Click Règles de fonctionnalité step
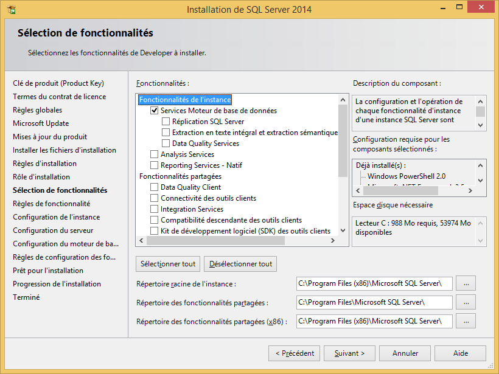This screenshot has width=499, height=374. click(x=51, y=204)
